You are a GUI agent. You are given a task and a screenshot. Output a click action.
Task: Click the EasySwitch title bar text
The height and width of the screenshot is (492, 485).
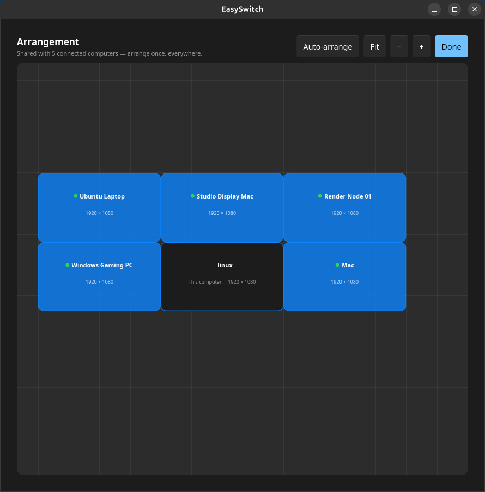tap(242, 9)
